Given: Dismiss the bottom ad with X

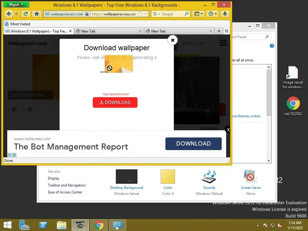Looking at the screenshot, I should click(228, 130).
